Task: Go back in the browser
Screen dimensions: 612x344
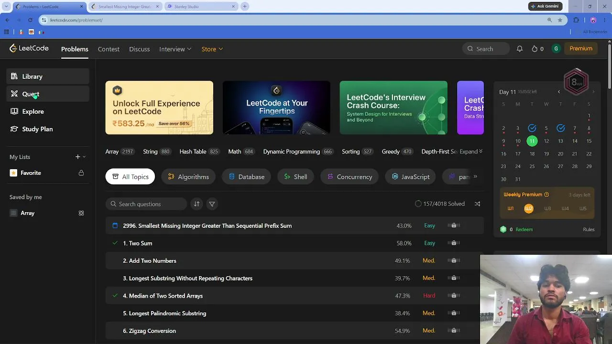Action: (7, 20)
